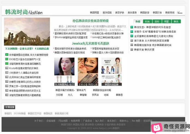The image size is (190, 134).
Task: Open the friend link 韩国综艺节目
Action: coord(35,114)
